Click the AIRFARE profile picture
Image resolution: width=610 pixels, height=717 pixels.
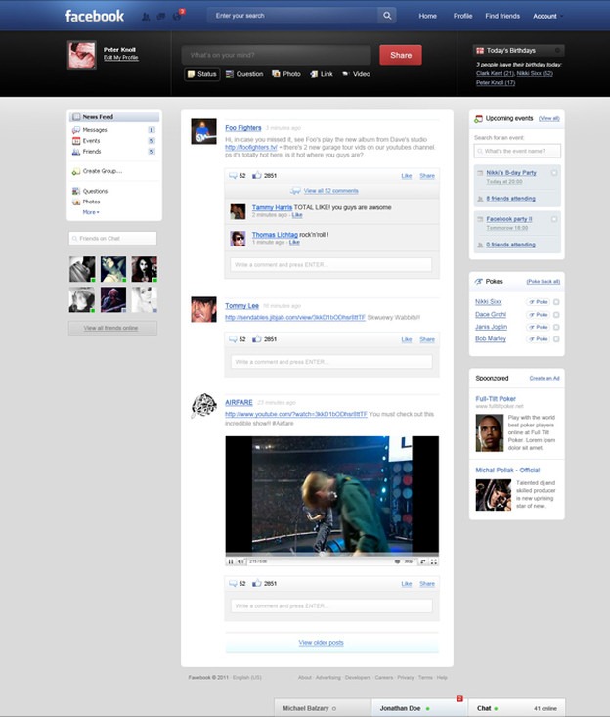[203, 406]
